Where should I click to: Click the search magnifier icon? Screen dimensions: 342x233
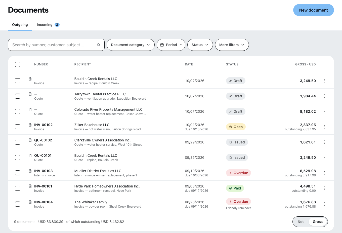coord(99,45)
